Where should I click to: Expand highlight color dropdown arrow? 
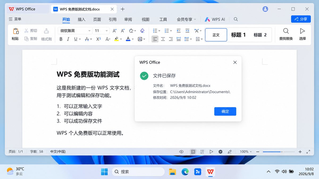click(x=121, y=39)
